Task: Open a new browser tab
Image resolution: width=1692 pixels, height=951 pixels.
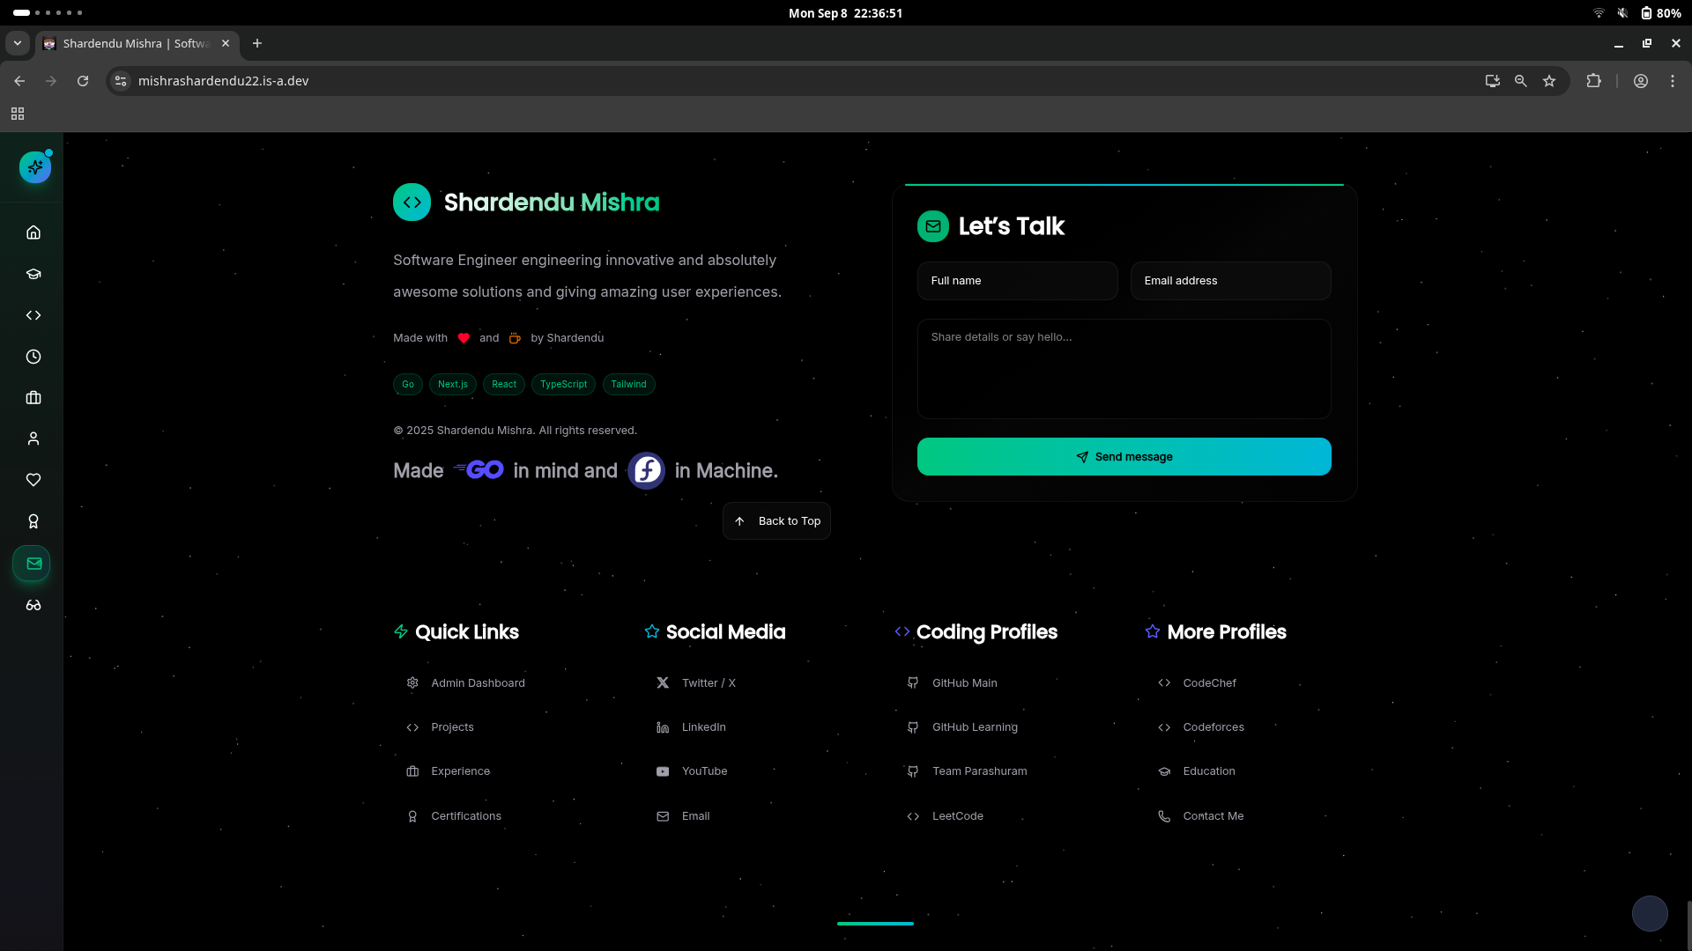Action: pos(257,43)
